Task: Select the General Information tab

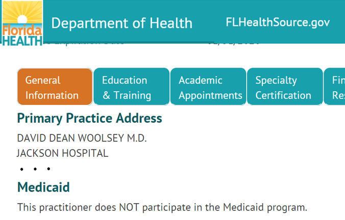Action: pyautogui.click(x=55, y=87)
